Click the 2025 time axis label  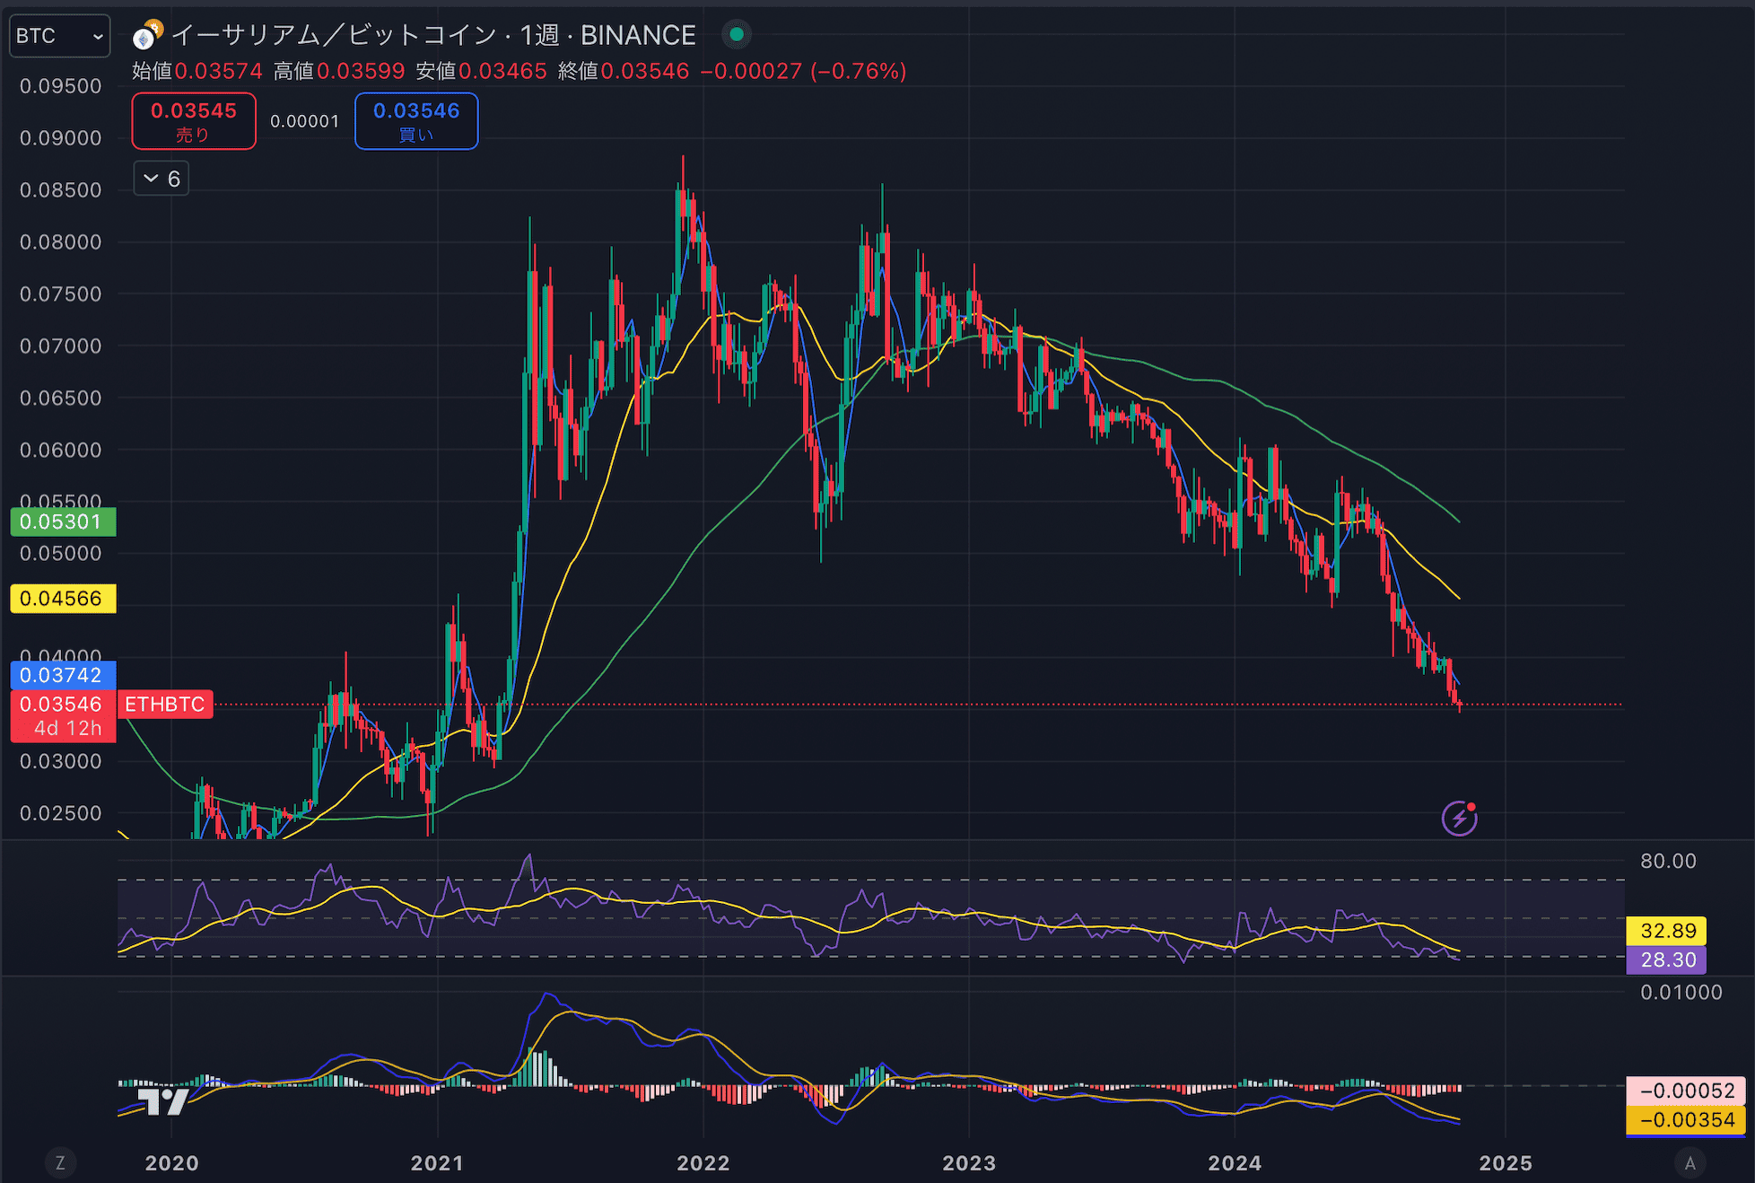tap(1506, 1163)
